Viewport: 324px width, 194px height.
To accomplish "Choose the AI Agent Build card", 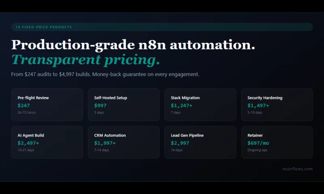I will pyautogui.click(x=47, y=142).
